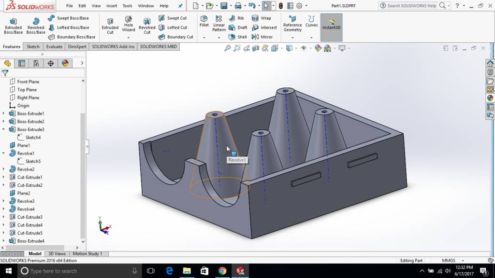Click Zoom to Fit in view toolbar
This screenshot has height=278, width=495.
[227, 48]
